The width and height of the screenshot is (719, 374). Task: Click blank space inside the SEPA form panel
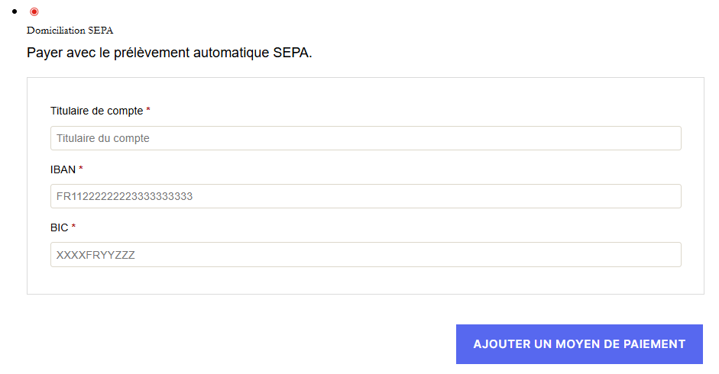pos(382,281)
